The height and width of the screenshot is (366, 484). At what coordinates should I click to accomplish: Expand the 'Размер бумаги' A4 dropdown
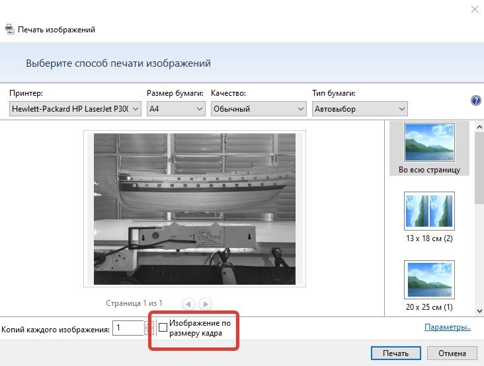176,109
